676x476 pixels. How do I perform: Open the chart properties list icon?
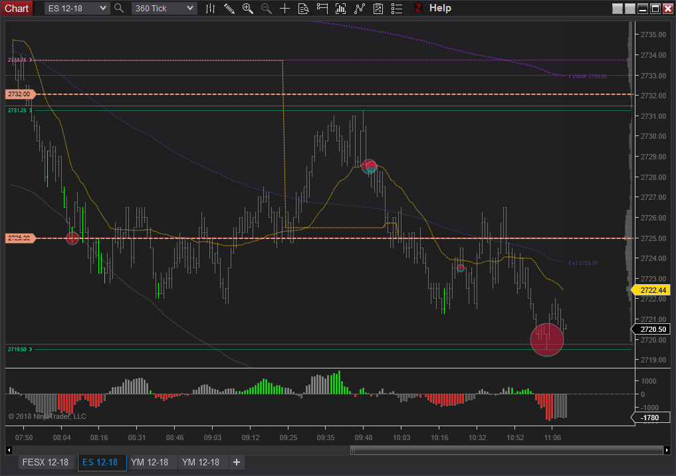[x=397, y=8]
